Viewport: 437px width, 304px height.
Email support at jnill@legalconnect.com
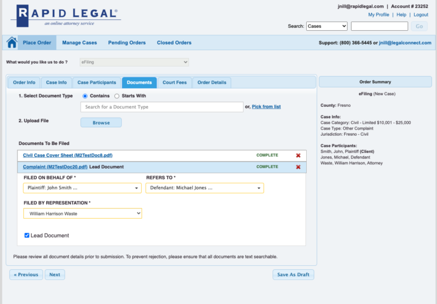pos(405,43)
